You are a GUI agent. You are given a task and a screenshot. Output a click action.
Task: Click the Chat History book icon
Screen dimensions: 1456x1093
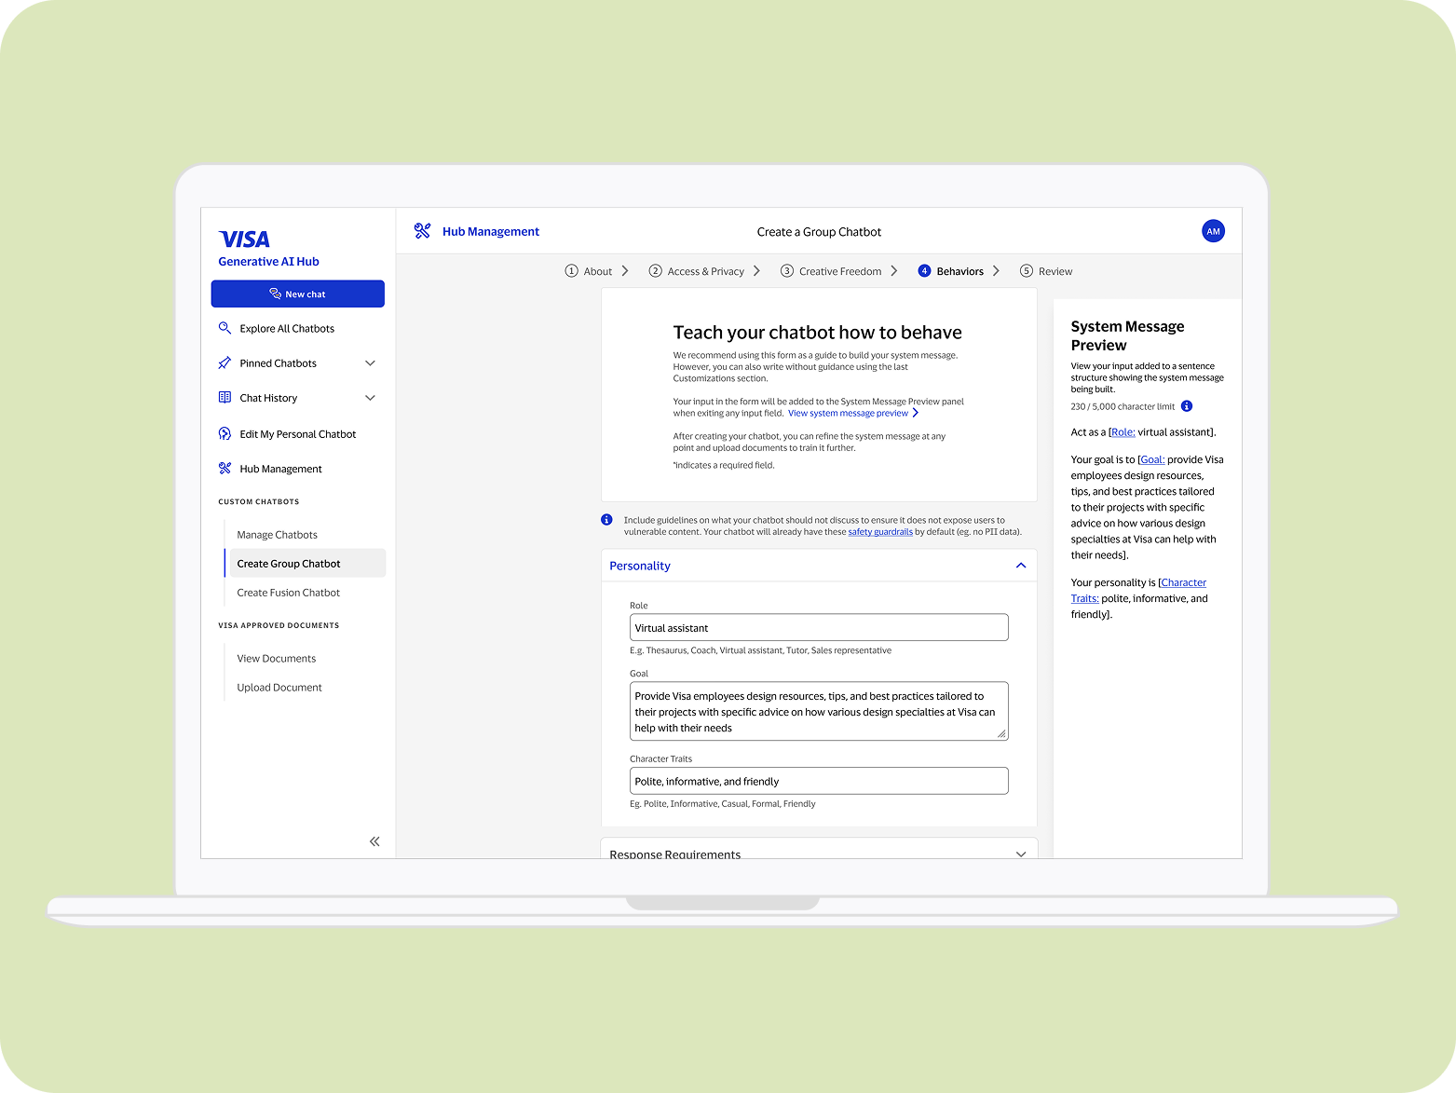tap(225, 398)
